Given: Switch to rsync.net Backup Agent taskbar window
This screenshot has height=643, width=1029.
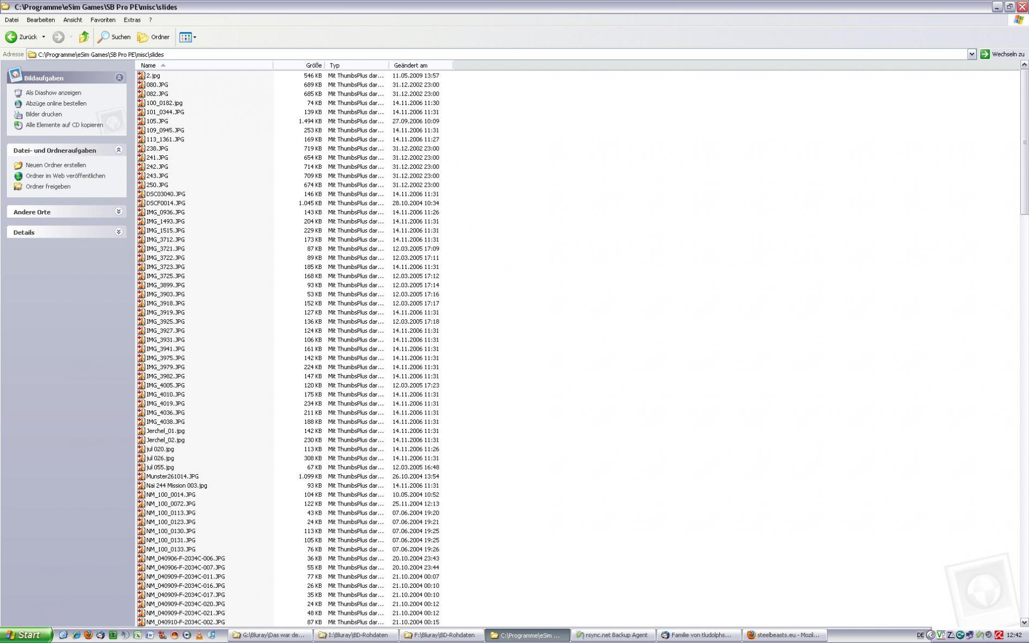Looking at the screenshot, I should coord(613,635).
